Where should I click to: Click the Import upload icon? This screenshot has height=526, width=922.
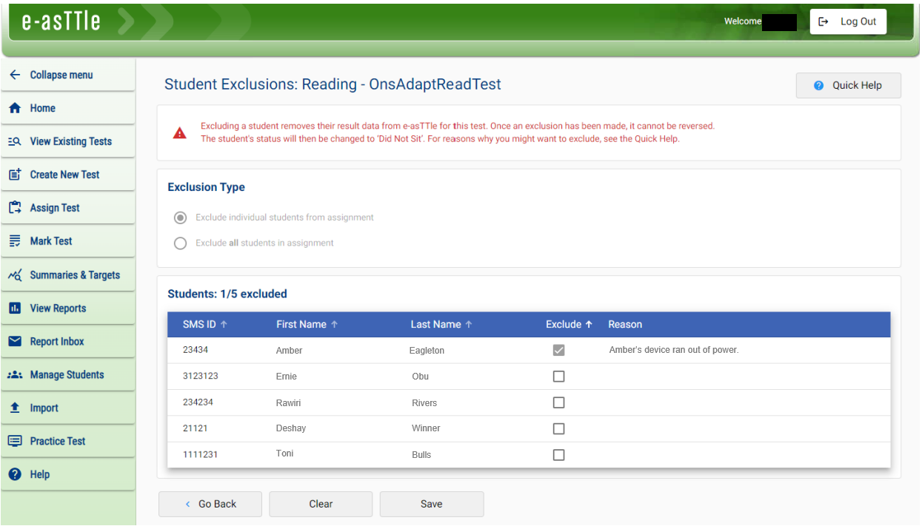pos(16,408)
